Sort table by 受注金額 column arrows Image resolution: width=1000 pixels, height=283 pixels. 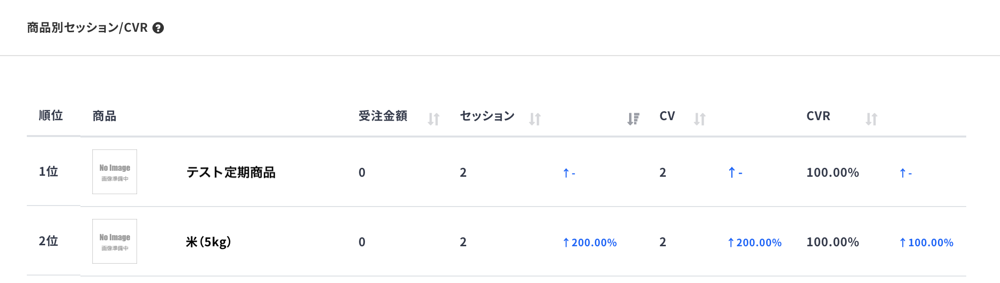[x=433, y=119]
